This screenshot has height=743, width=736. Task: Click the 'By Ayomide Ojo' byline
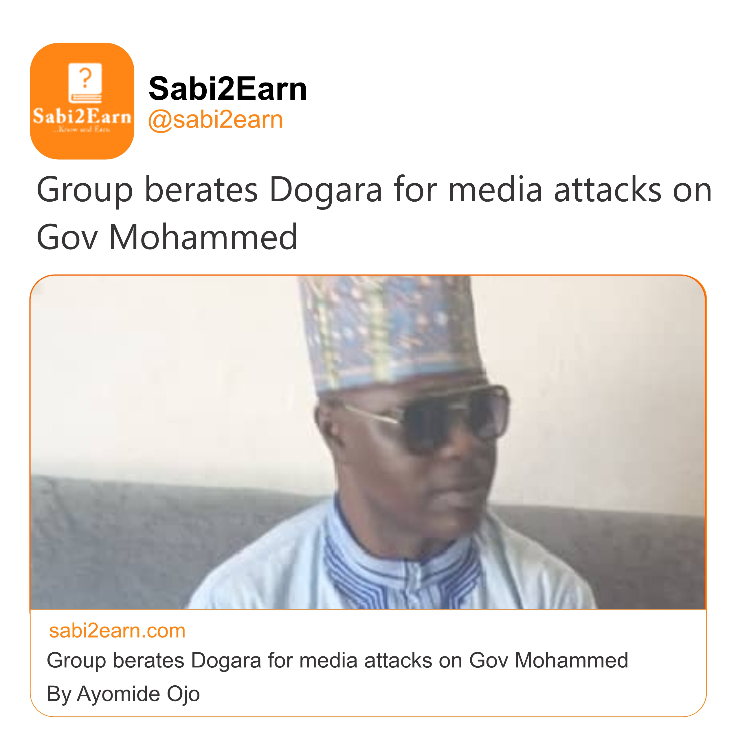click(123, 694)
